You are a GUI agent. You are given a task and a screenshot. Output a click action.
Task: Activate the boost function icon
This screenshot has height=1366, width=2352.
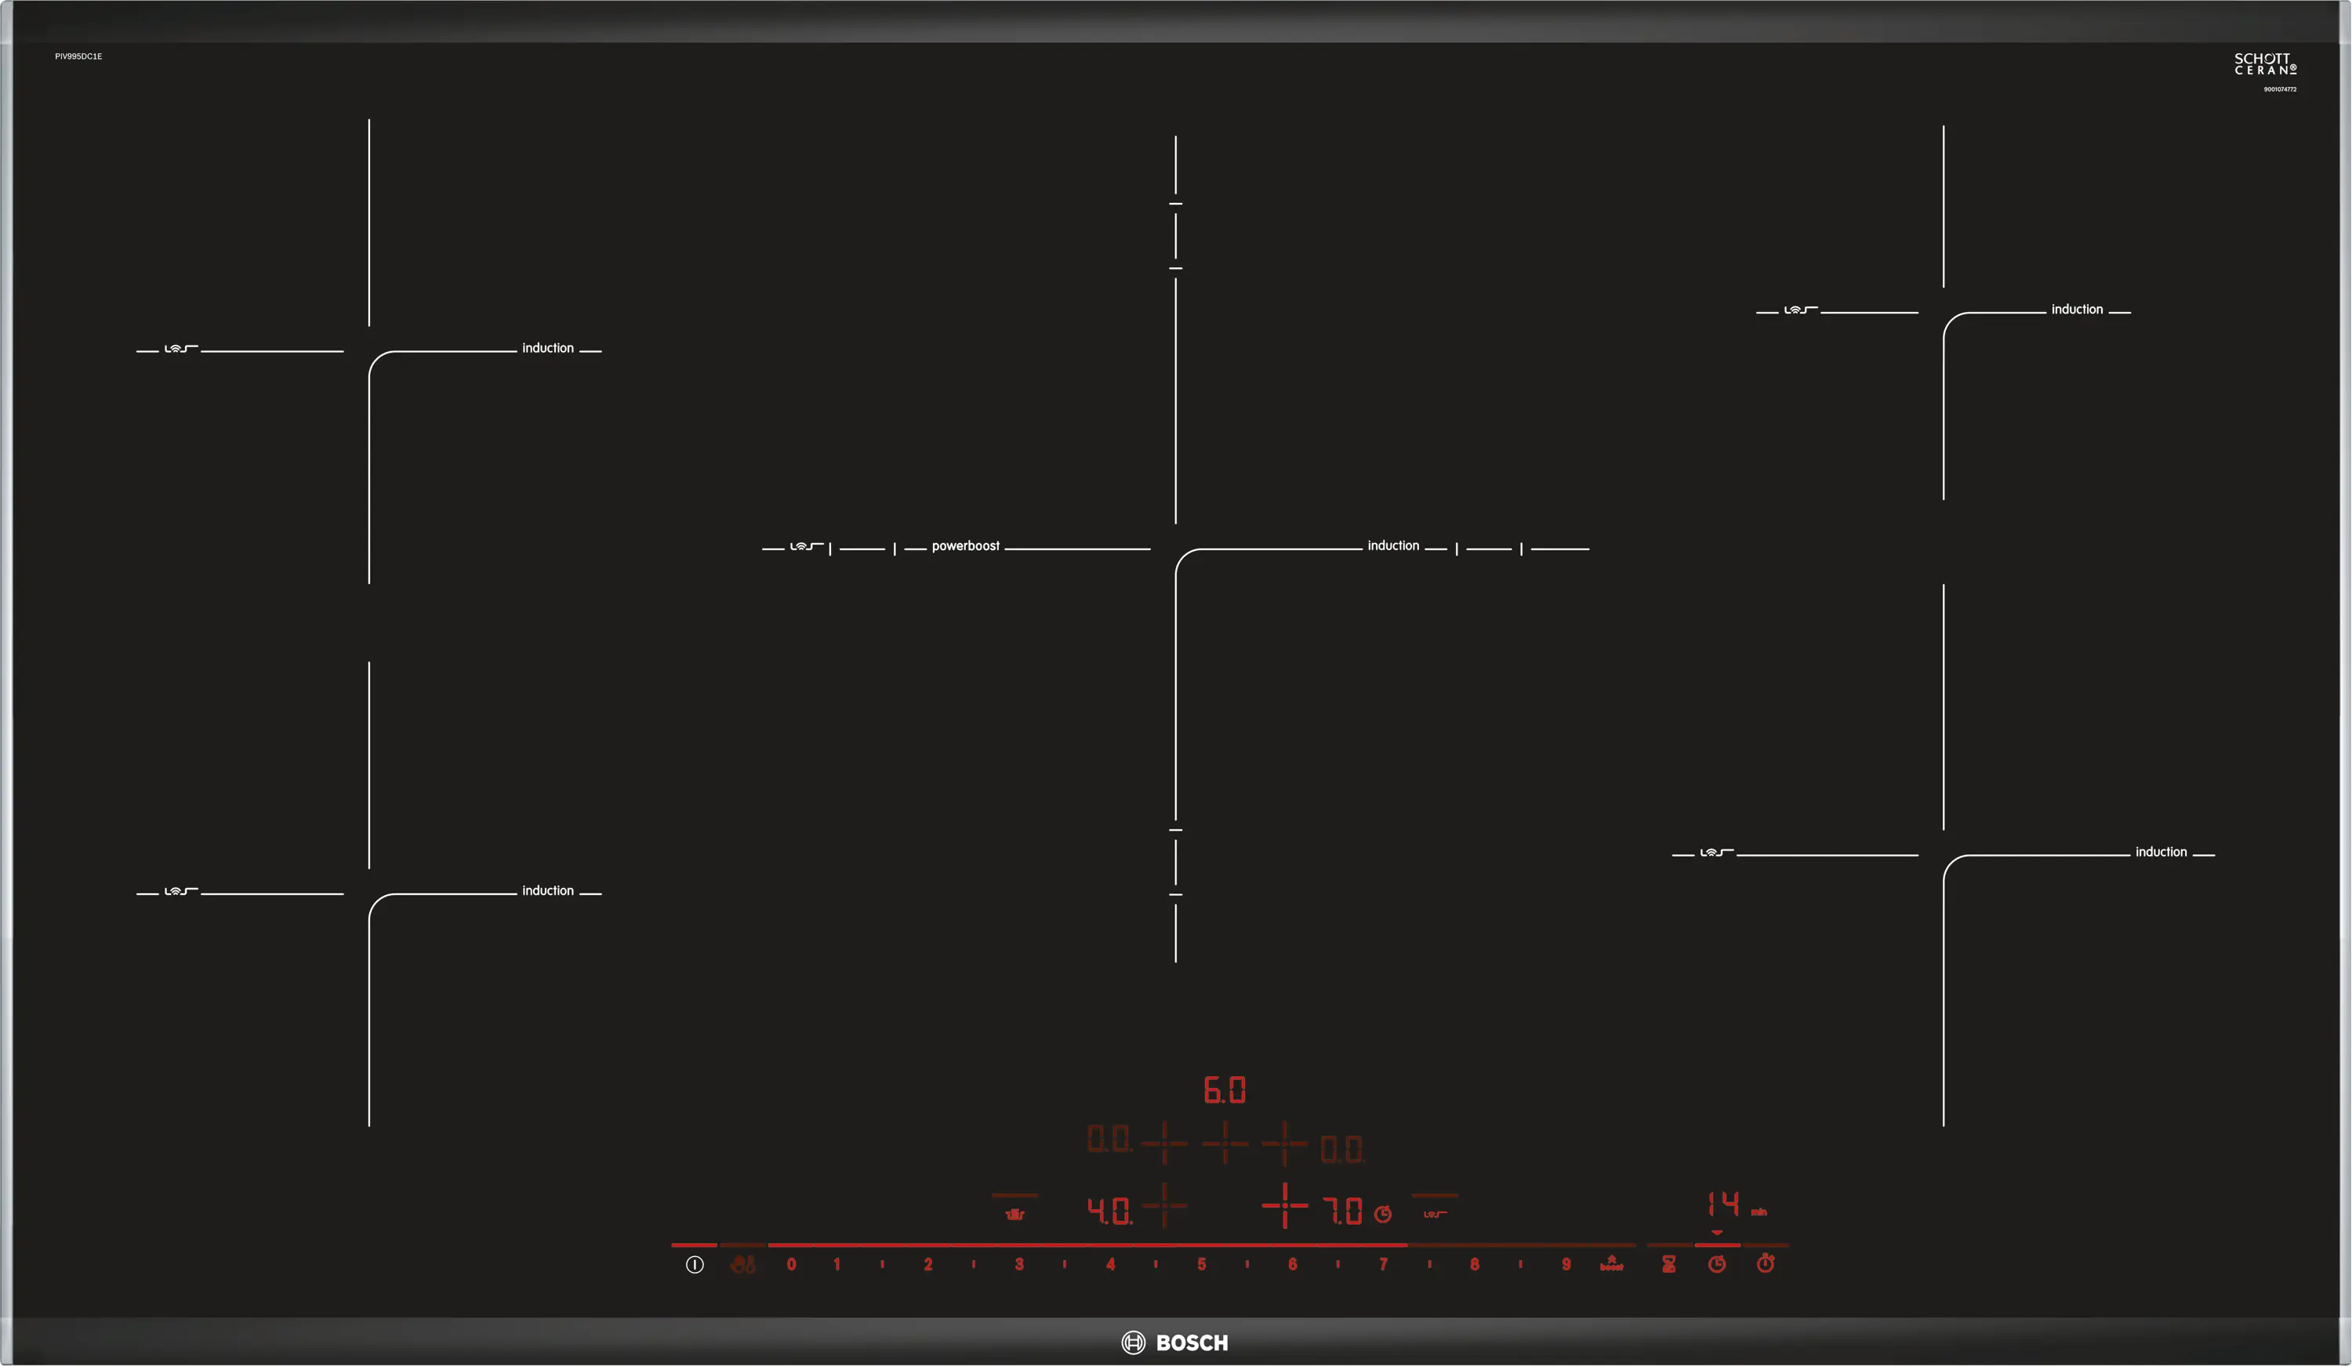pyautogui.click(x=1611, y=1263)
